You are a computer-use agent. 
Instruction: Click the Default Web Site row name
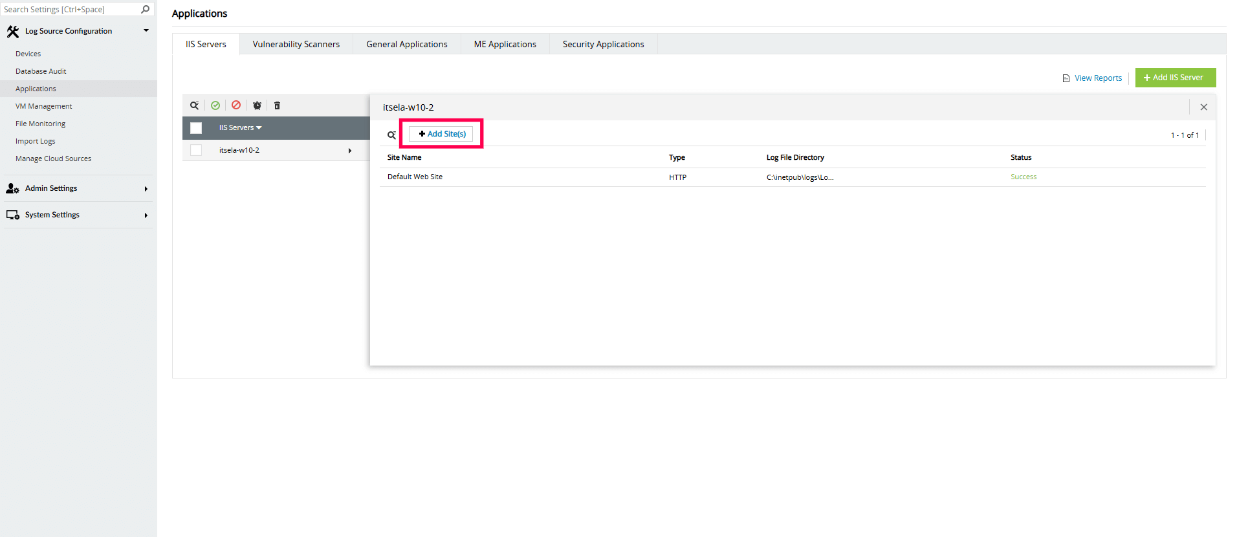[x=415, y=177]
